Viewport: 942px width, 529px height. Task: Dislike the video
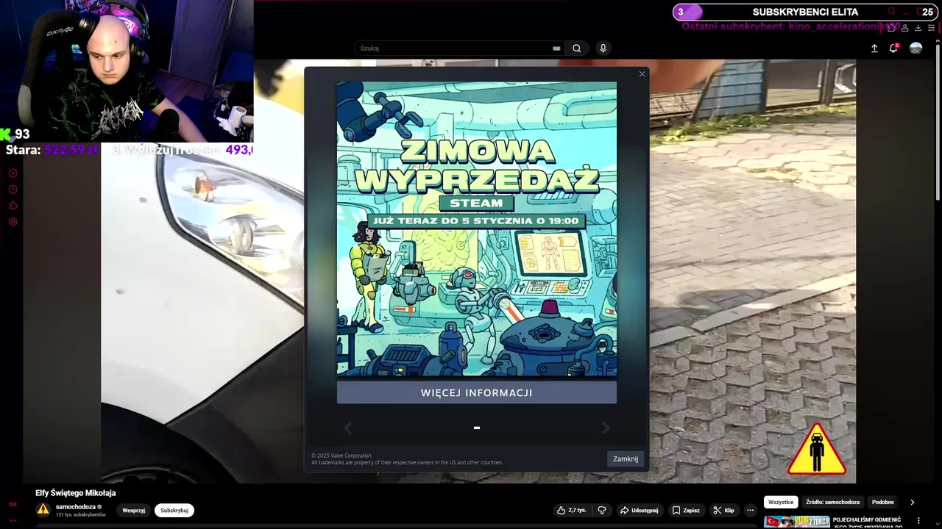[x=602, y=511]
